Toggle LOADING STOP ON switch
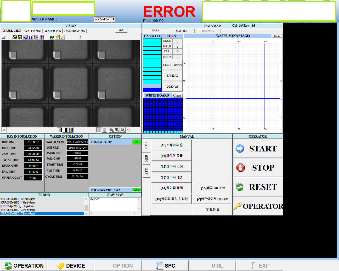 136,142
